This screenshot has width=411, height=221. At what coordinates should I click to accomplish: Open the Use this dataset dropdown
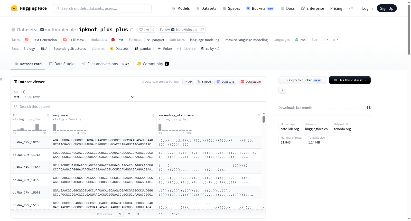click(x=350, y=80)
